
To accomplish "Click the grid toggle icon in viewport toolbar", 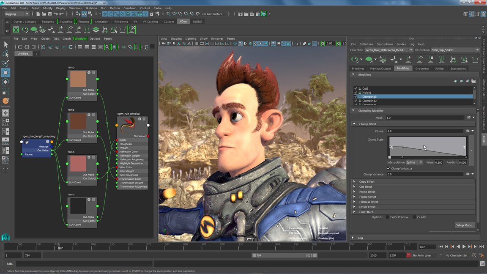I will coord(197,44).
